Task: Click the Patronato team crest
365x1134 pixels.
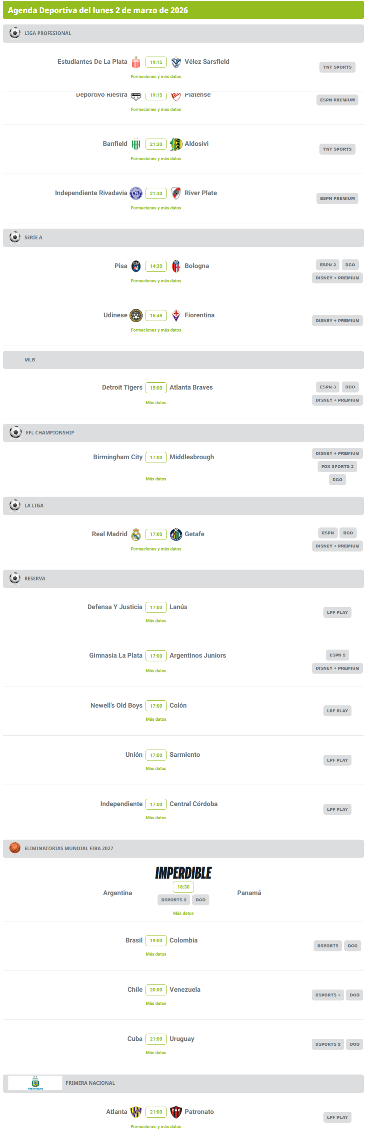Action: 176,1112
